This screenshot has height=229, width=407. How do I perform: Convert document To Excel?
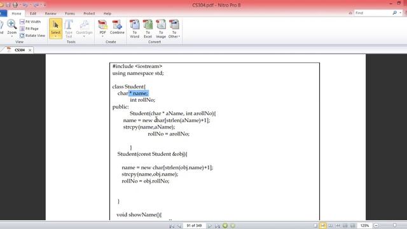tap(148, 29)
